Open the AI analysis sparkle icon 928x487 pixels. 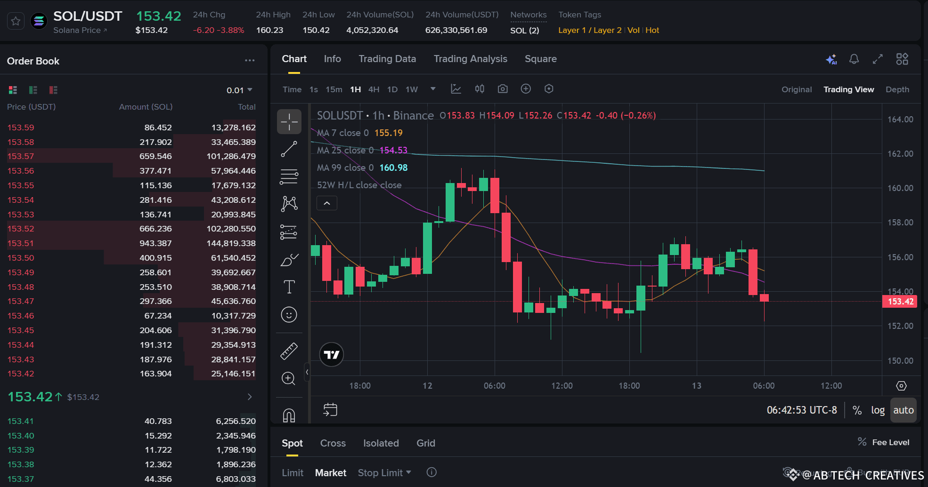[x=831, y=59]
